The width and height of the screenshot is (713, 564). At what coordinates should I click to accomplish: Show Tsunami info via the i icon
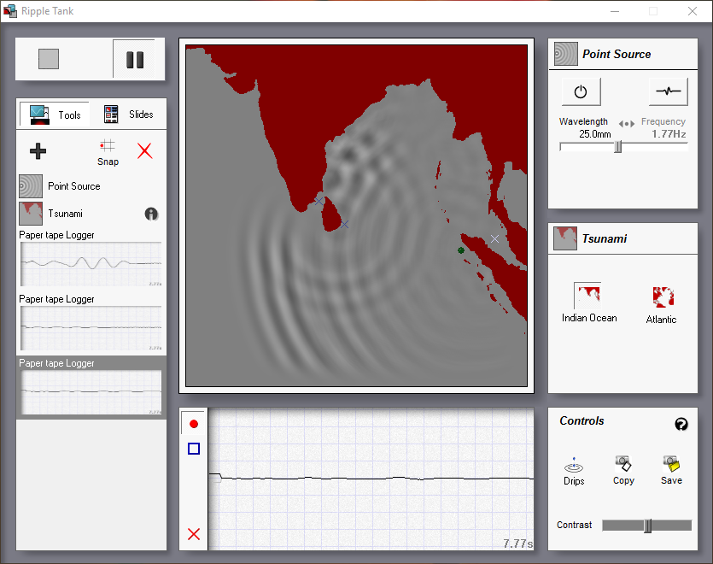pos(151,214)
